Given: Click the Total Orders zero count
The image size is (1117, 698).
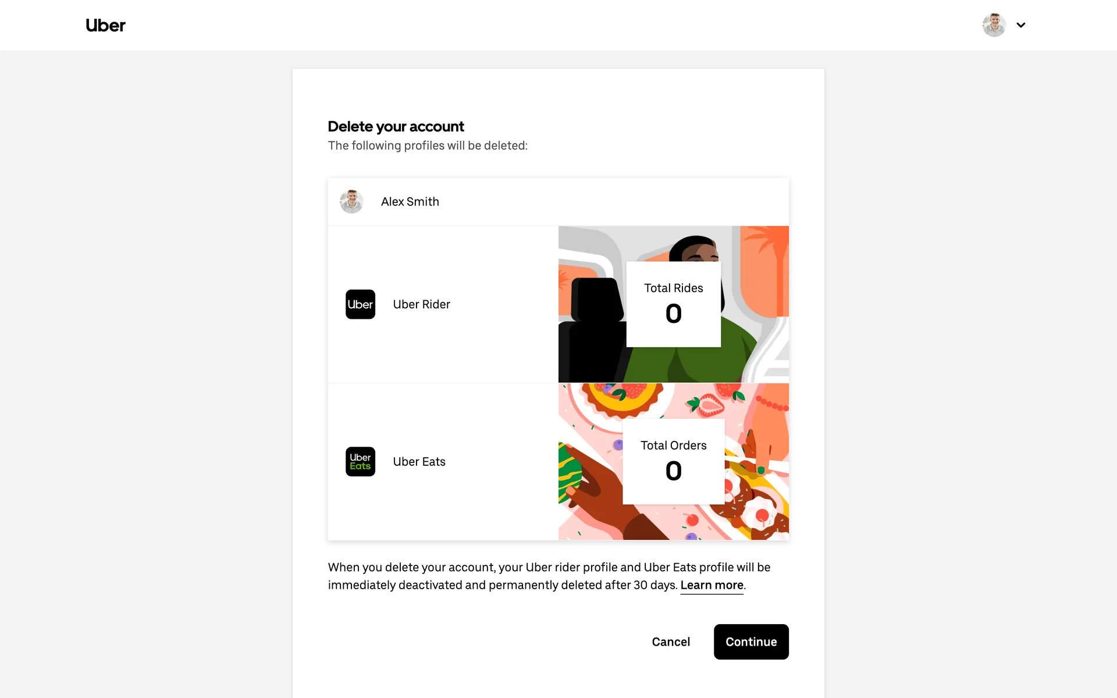Looking at the screenshot, I should pyautogui.click(x=673, y=471).
